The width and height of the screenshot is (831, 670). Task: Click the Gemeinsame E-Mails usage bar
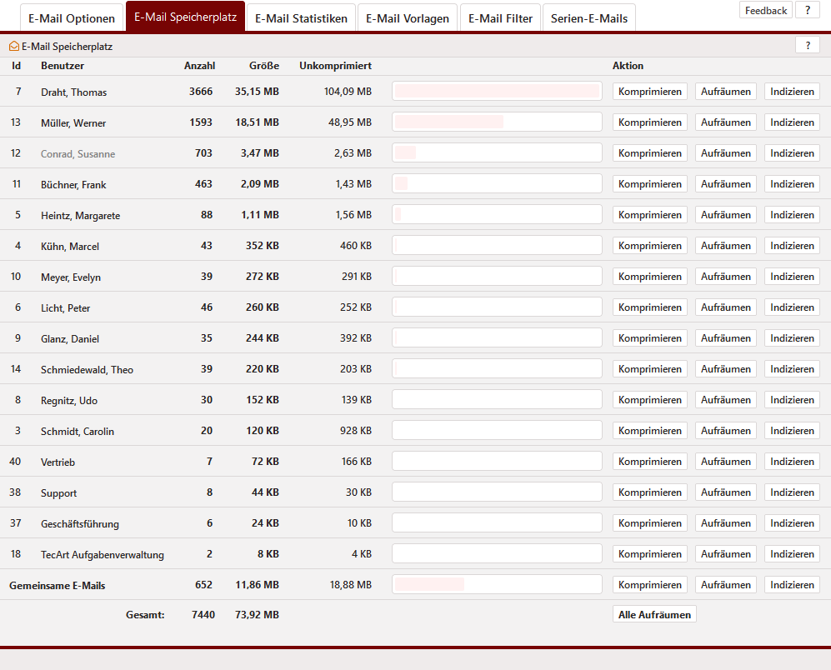[x=497, y=585]
